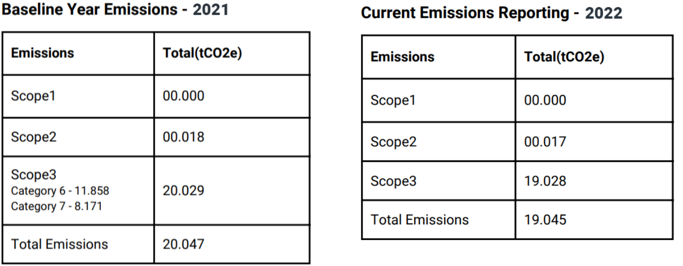Click the Emissions header in the 2022 table
683x266 pixels.
(x=402, y=57)
